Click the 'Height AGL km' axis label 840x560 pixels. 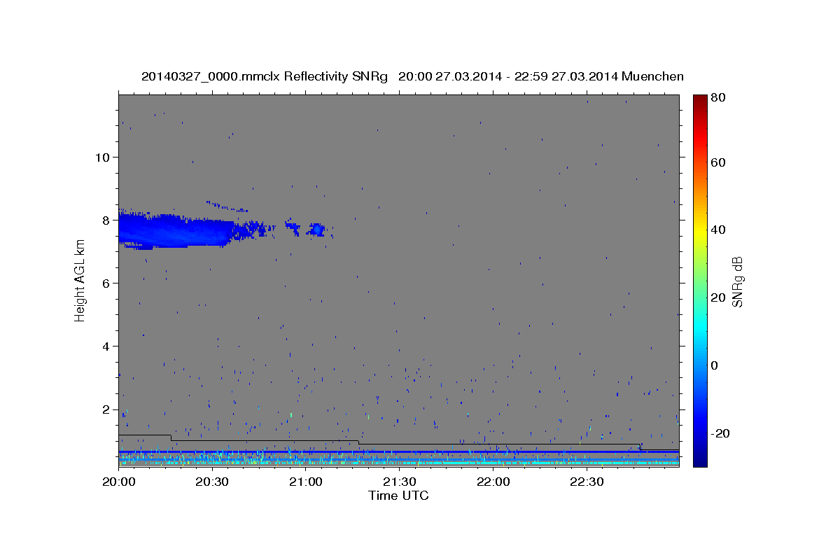tap(80, 280)
